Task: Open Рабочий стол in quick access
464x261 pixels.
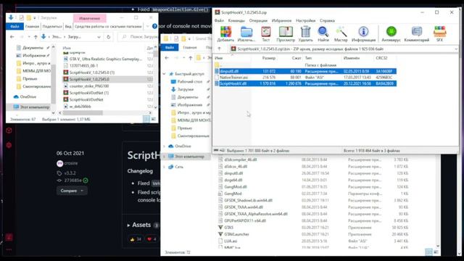Action: (190, 81)
